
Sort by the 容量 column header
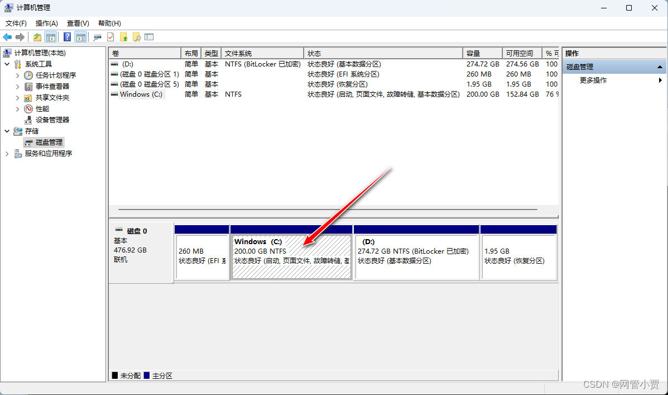point(483,53)
